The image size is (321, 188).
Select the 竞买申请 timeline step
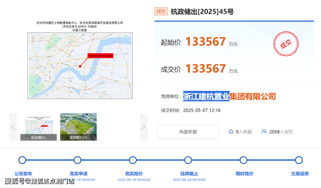(78, 160)
